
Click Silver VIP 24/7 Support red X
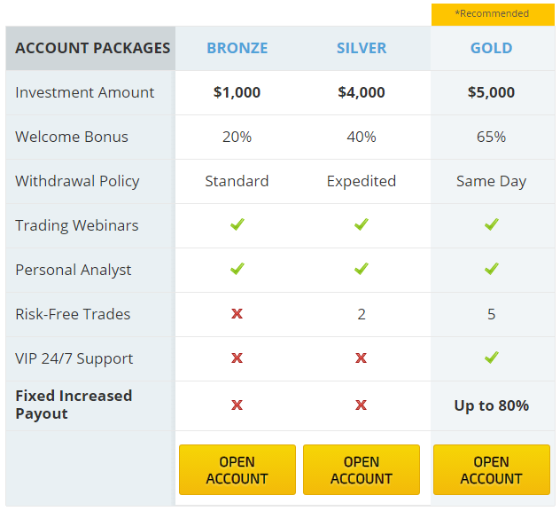pos(361,358)
